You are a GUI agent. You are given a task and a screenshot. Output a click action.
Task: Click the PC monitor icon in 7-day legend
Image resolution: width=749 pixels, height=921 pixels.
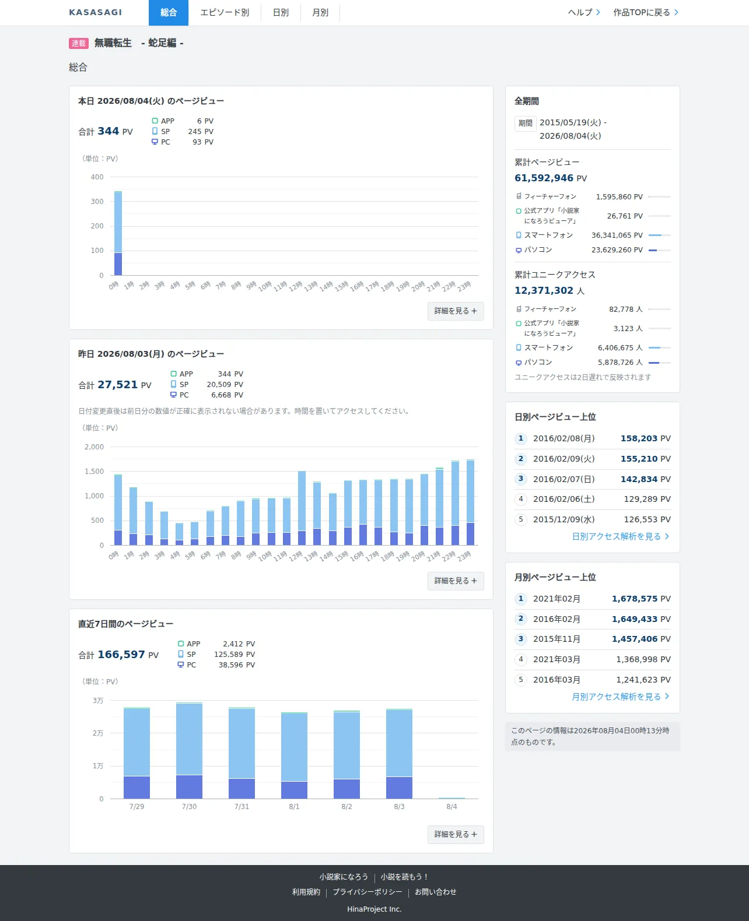pyautogui.click(x=181, y=665)
